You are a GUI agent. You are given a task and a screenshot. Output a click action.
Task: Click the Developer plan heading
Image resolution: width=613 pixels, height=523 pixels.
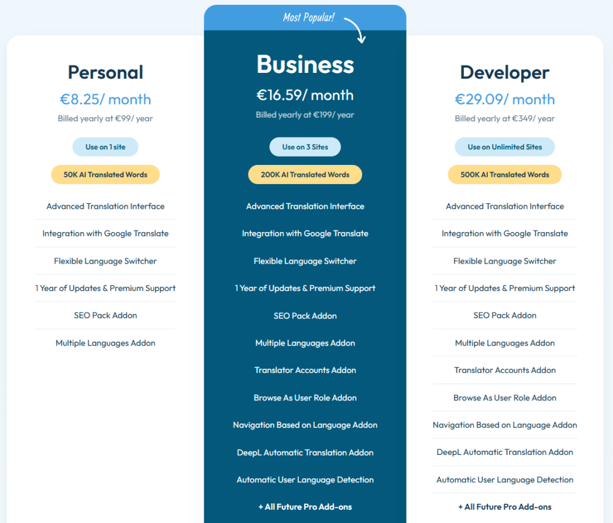tap(505, 72)
